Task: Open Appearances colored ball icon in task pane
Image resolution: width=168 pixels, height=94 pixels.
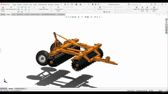Action: [x=166, y=30]
